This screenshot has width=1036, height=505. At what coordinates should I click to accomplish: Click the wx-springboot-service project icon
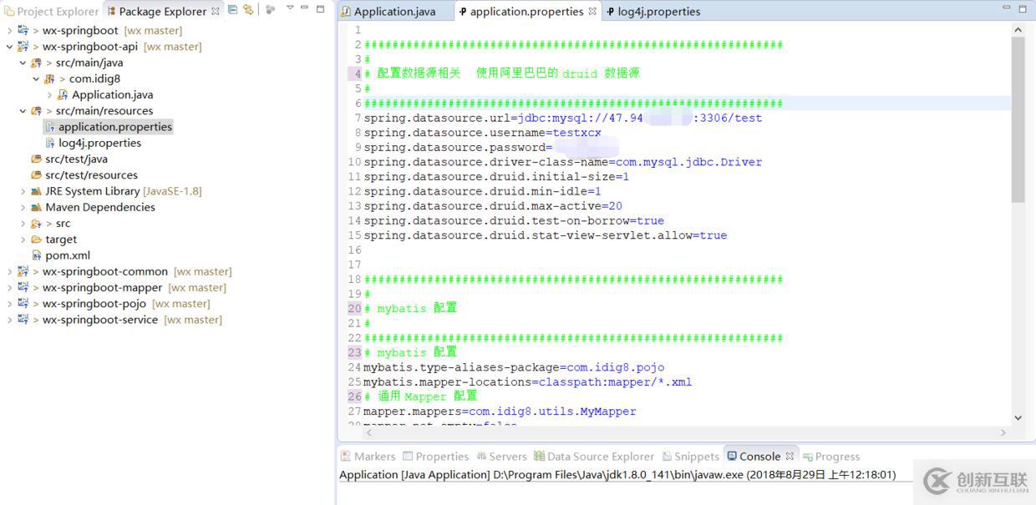pos(23,320)
